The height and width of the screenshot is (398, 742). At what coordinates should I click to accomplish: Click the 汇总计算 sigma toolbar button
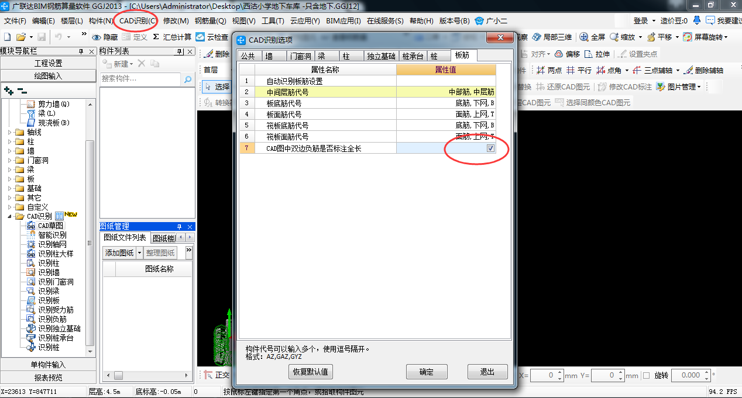click(172, 37)
